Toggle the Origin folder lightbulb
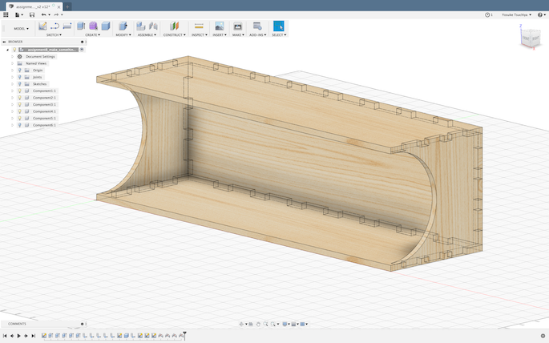 [x=20, y=71]
